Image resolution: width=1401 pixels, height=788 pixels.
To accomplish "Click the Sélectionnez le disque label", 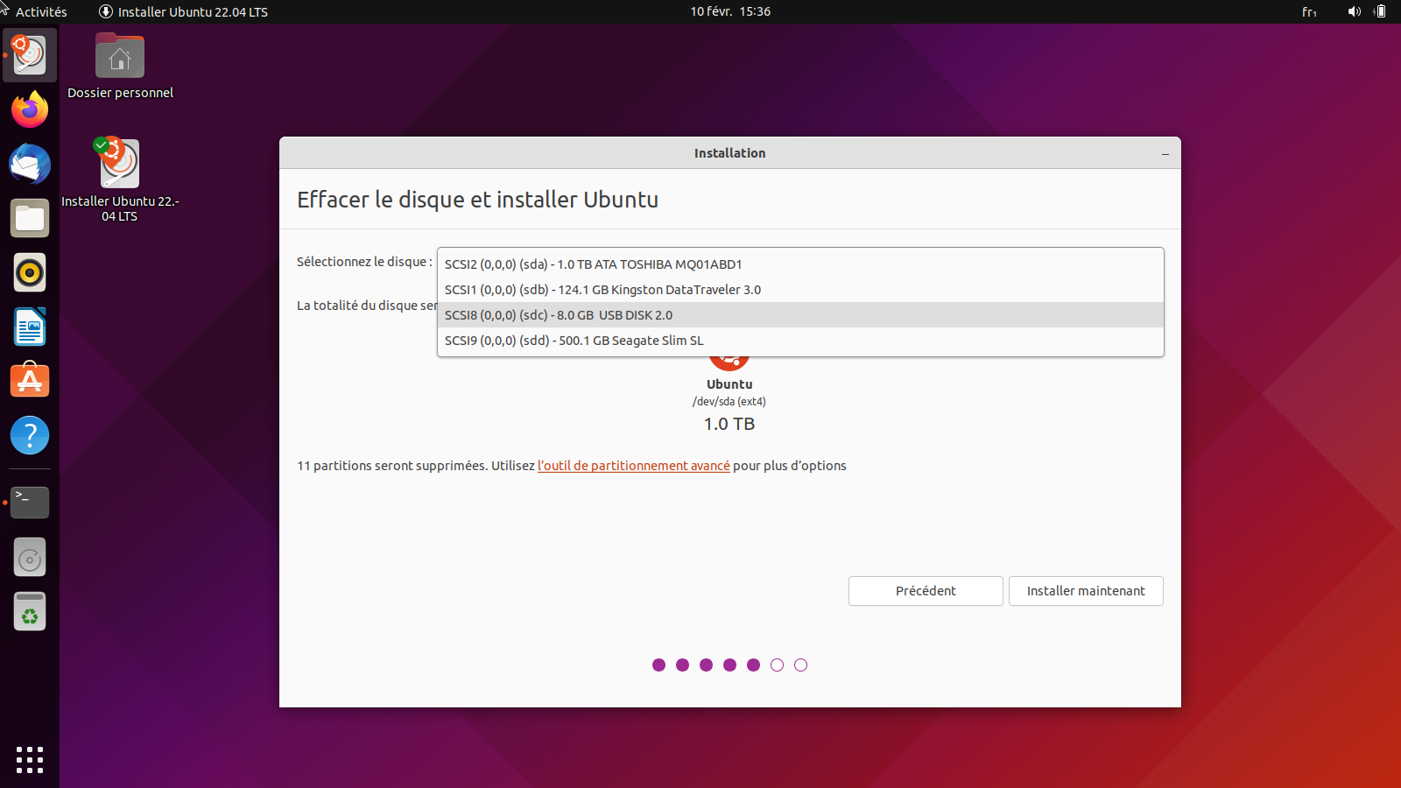I will (364, 262).
